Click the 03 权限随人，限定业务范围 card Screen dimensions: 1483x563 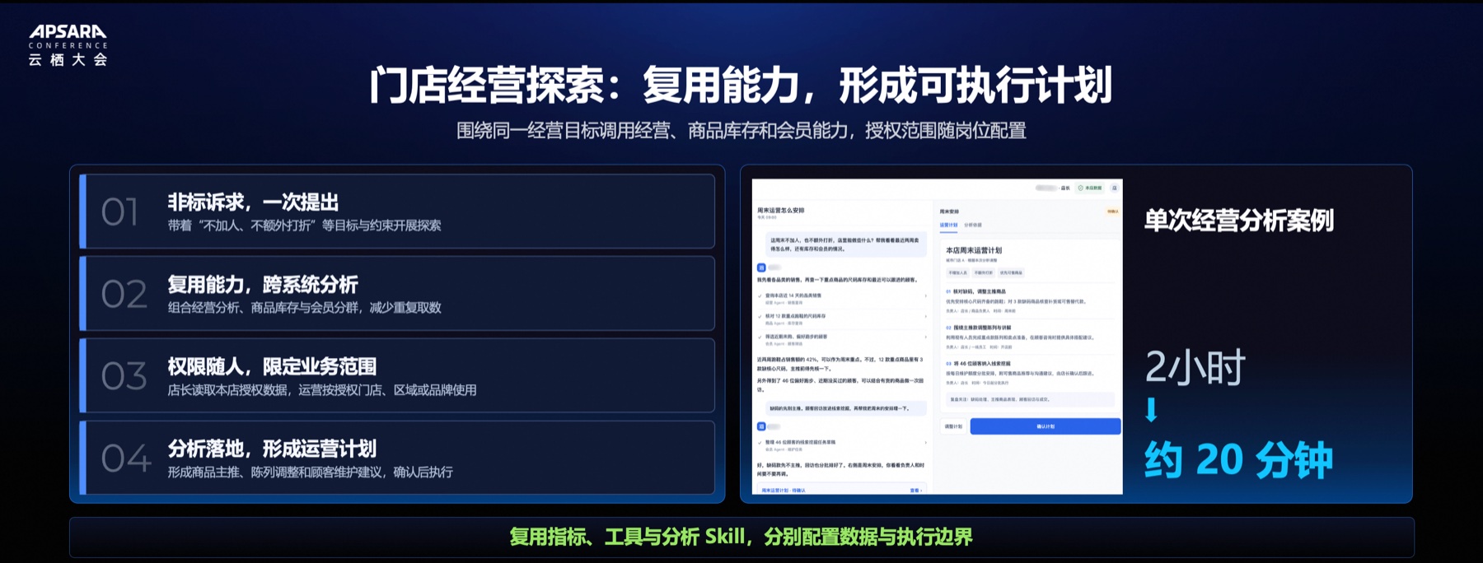[x=397, y=375]
